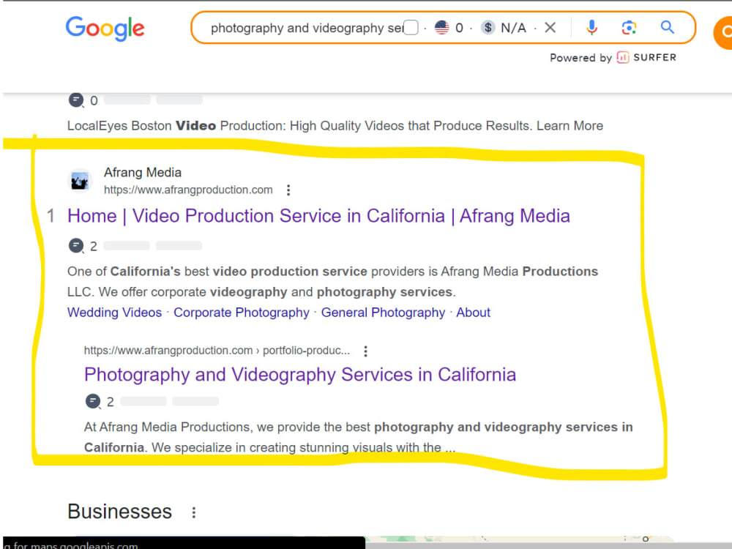Click the portfolio-produc breadcrumb URL
The image size is (732, 549).
pyautogui.click(x=217, y=351)
